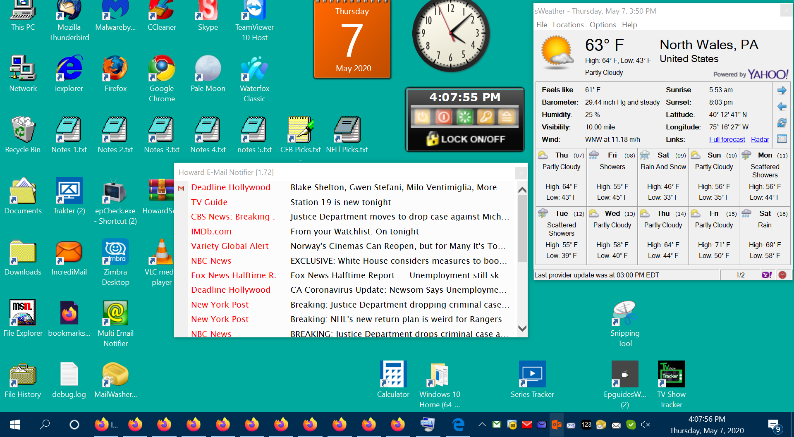Open the Options menu in sWeather
Image resolution: width=794 pixels, height=437 pixels.
click(x=603, y=25)
